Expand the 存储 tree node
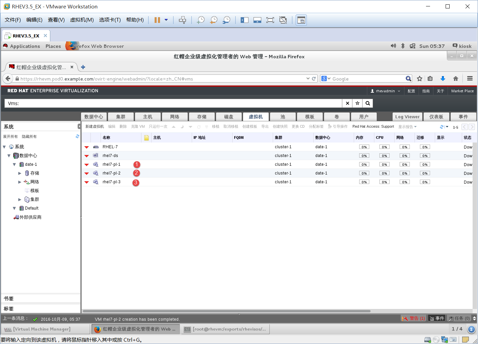 click(x=20, y=173)
